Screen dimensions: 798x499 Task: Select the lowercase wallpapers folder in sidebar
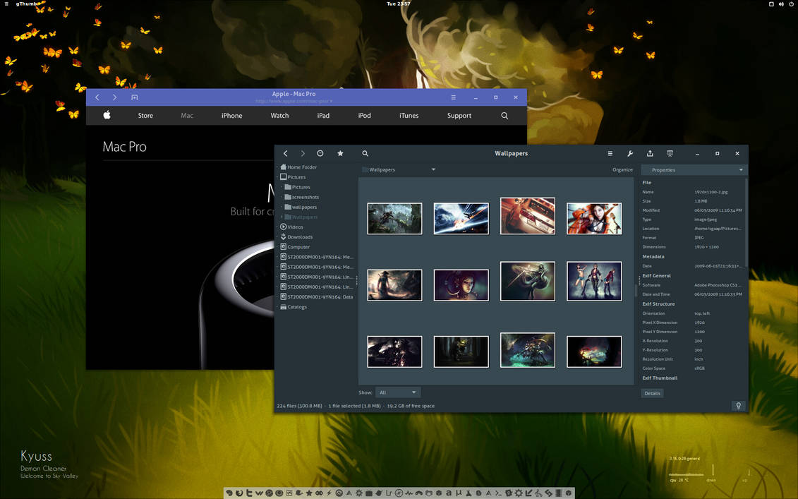point(304,208)
